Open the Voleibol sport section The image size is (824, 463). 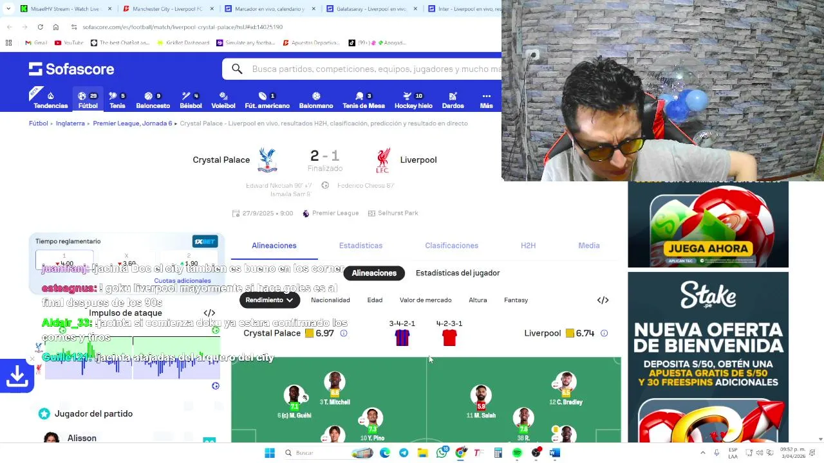pyautogui.click(x=223, y=100)
